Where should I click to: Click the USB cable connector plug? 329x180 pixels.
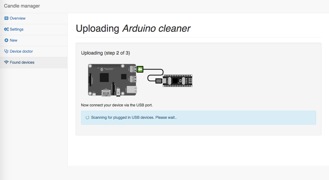pyautogui.click(x=158, y=80)
